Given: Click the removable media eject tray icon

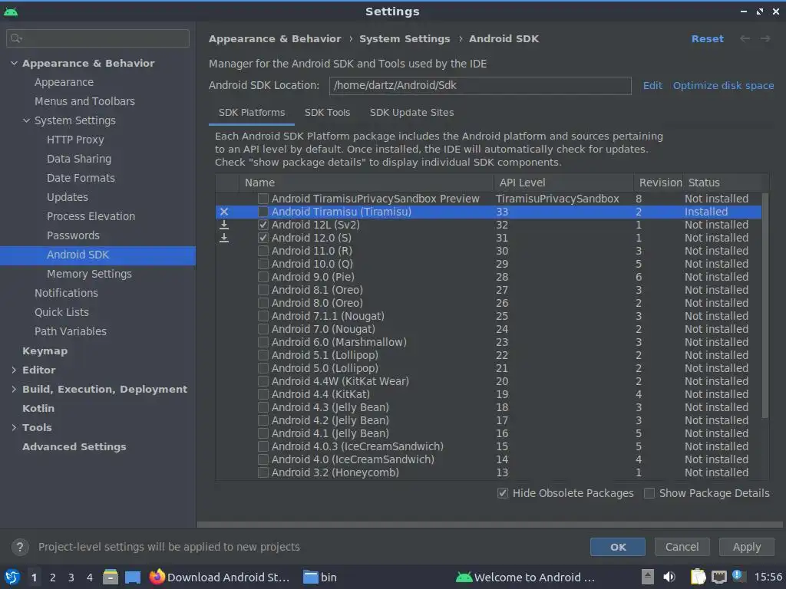Looking at the screenshot, I should coord(648,577).
